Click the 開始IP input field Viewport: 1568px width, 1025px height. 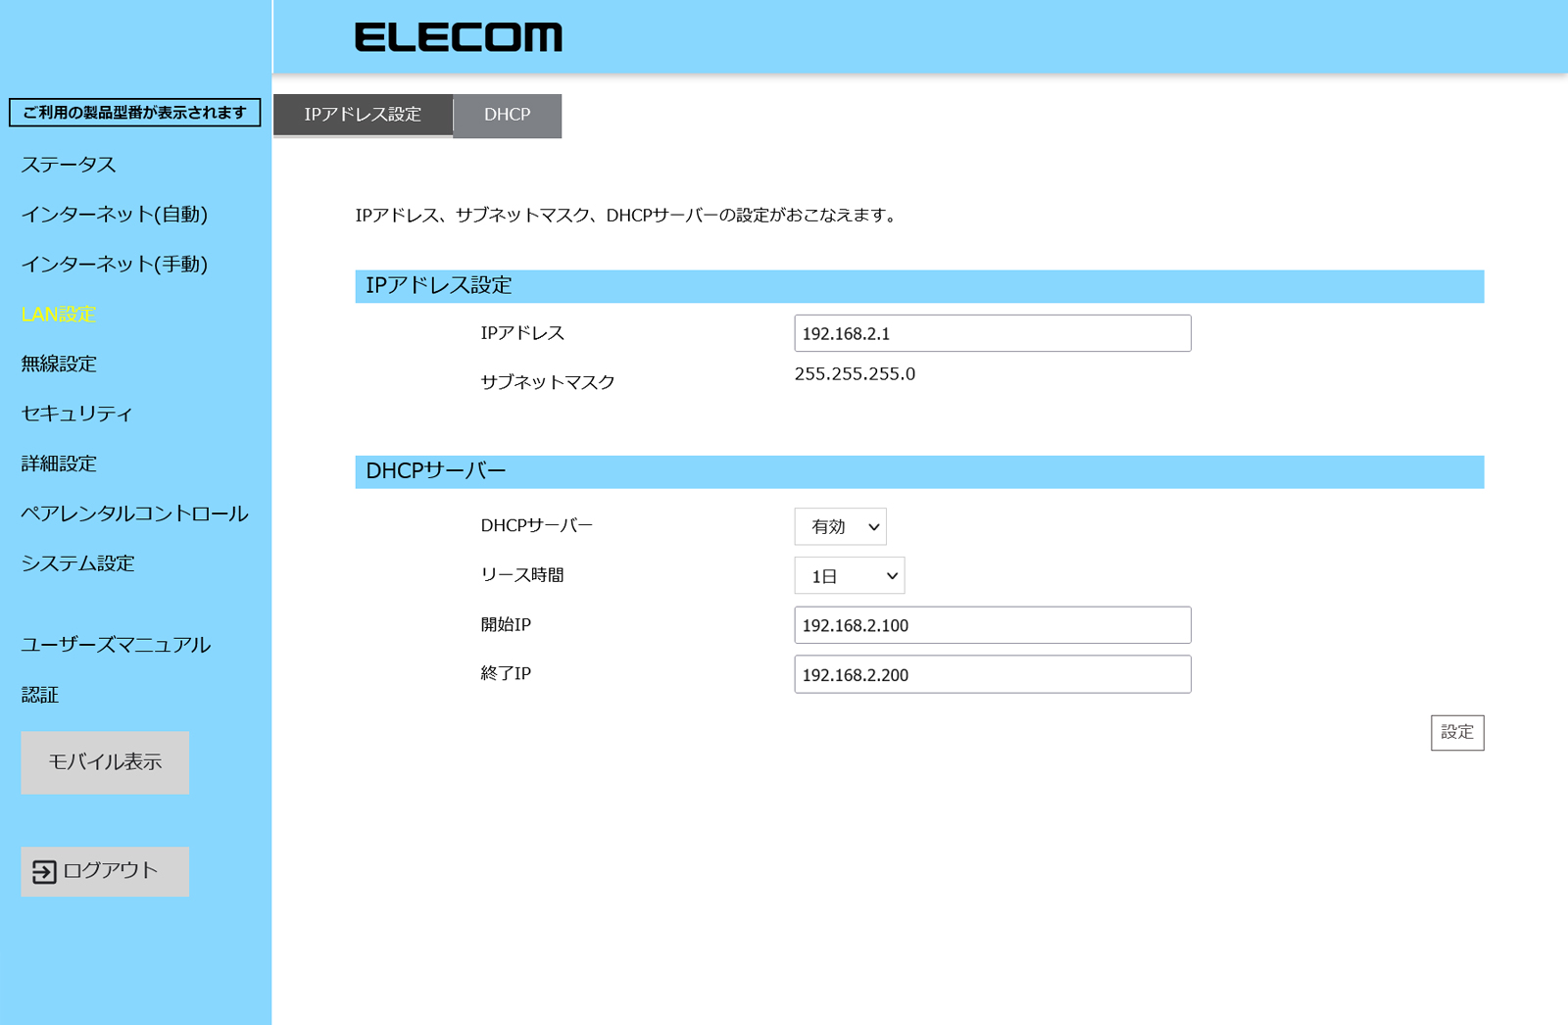click(x=993, y=625)
